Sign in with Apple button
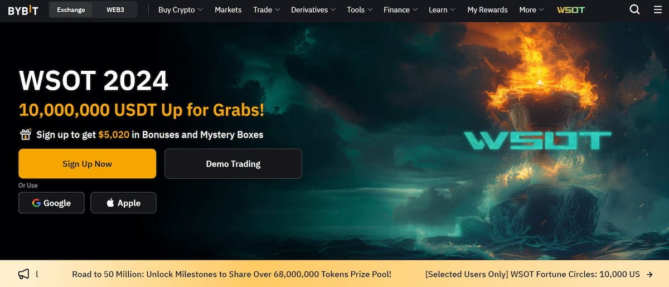Viewport: 669px width, 287px height. (123, 203)
